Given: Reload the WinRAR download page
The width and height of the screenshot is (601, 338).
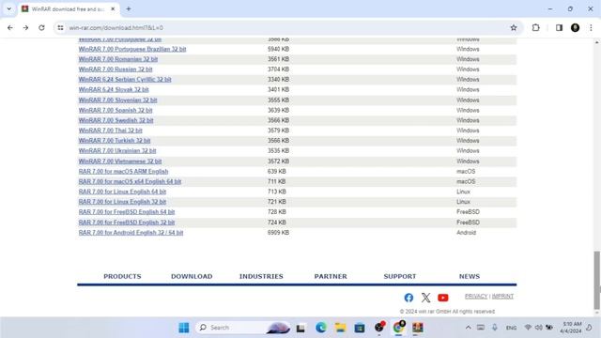Looking at the screenshot, I should (x=41, y=27).
